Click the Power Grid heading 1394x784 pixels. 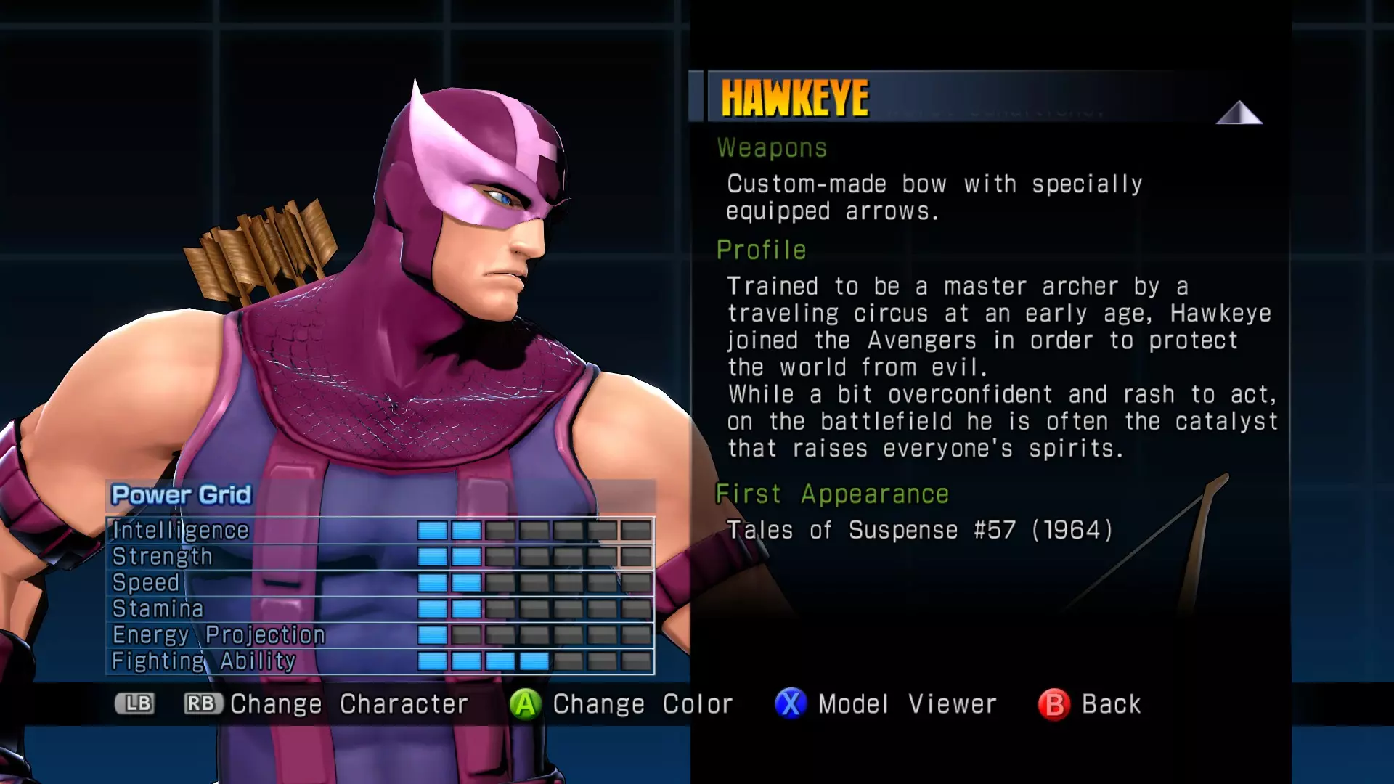pos(181,495)
